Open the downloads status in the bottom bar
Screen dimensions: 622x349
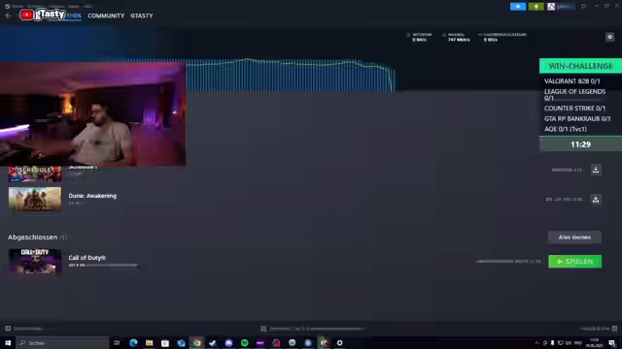[313, 329]
